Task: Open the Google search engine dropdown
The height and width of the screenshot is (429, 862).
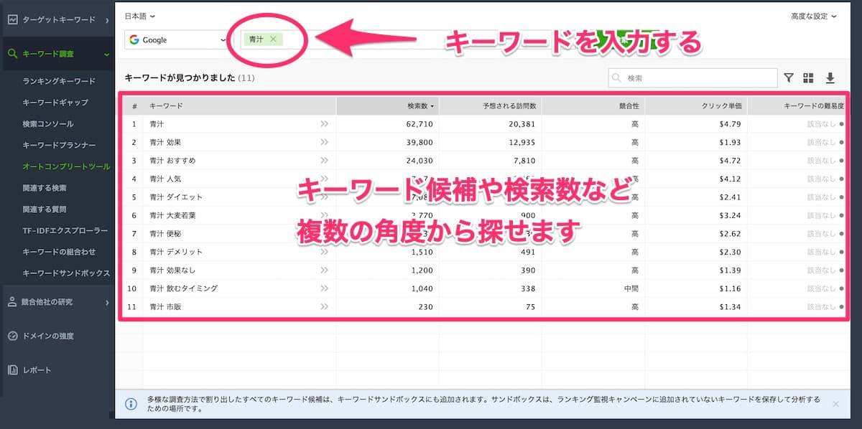Action: pyautogui.click(x=175, y=40)
